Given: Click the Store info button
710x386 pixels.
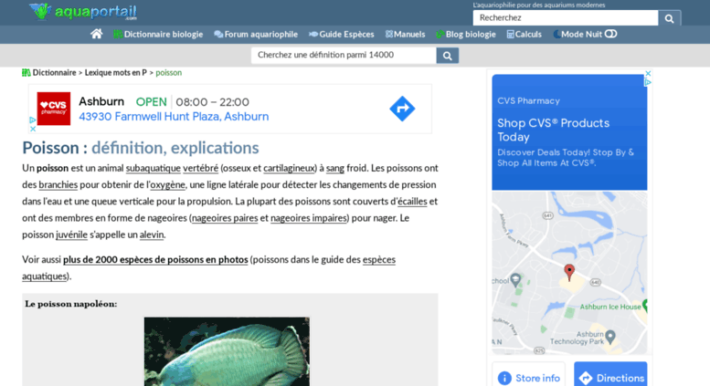Looking at the screenshot, I should [528, 376].
